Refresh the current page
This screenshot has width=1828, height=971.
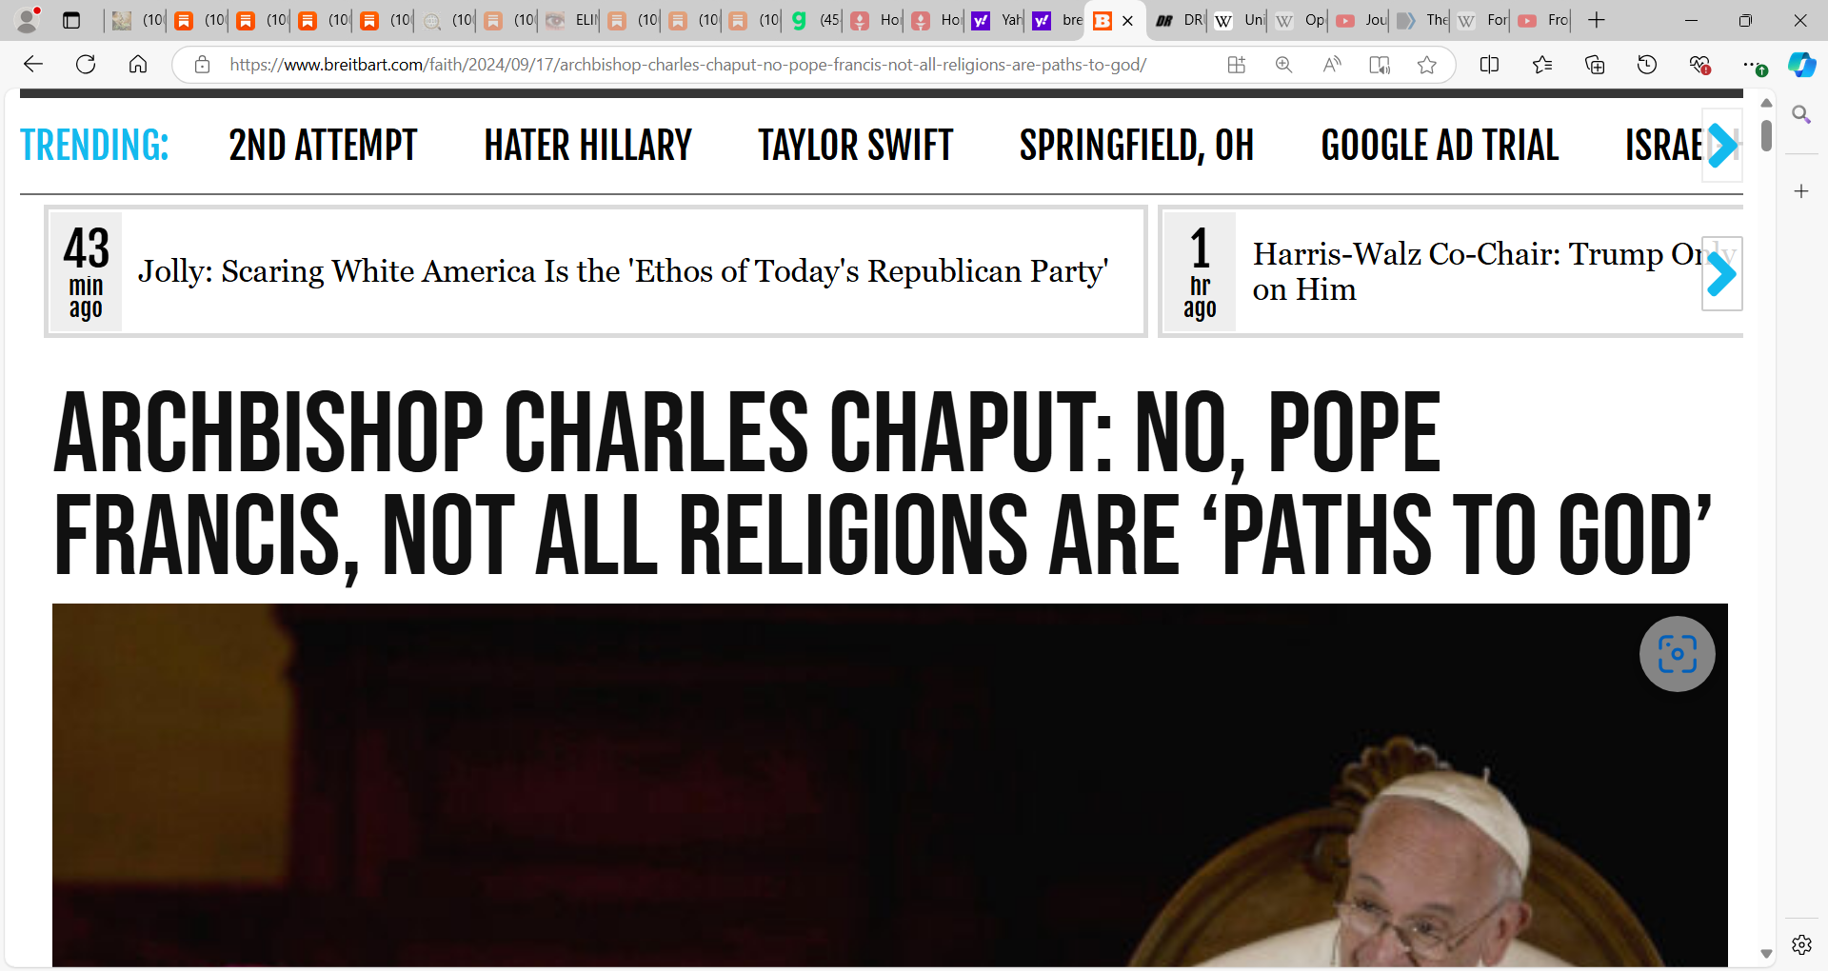click(x=86, y=65)
